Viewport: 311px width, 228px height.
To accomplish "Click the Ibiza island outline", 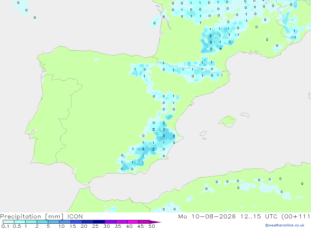I will coord(203,134).
